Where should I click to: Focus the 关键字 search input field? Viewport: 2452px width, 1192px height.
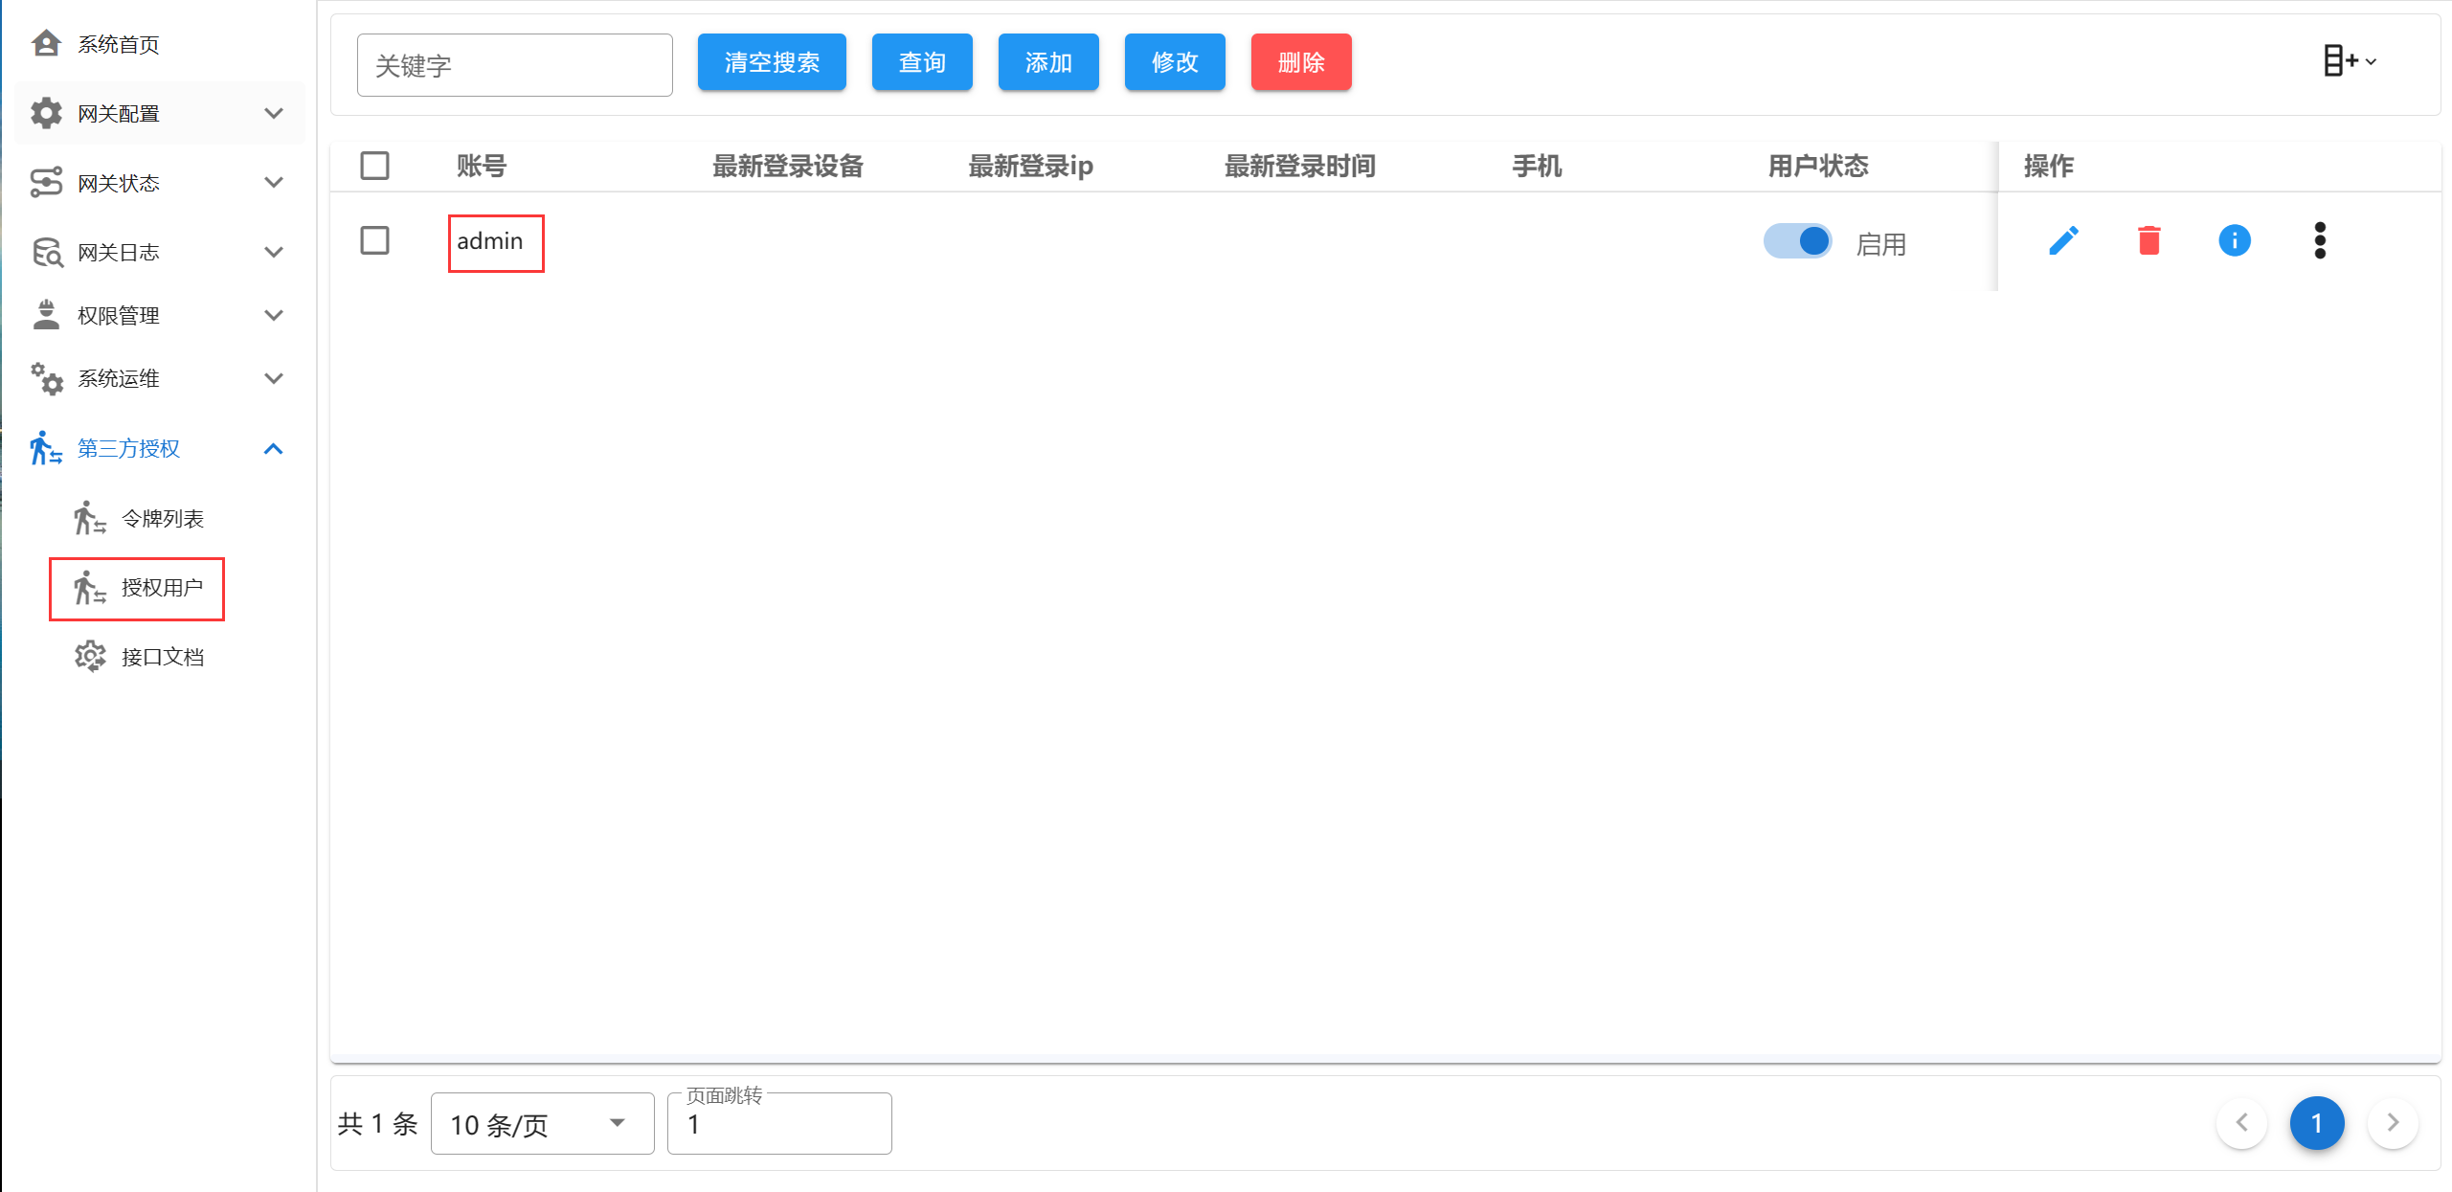[514, 65]
